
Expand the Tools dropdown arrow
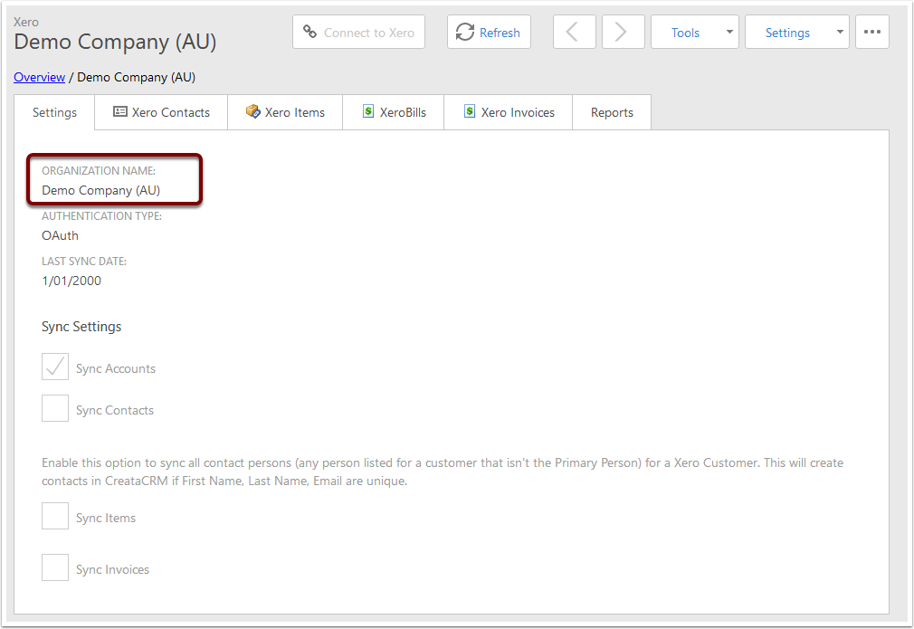pyautogui.click(x=729, y=32)
